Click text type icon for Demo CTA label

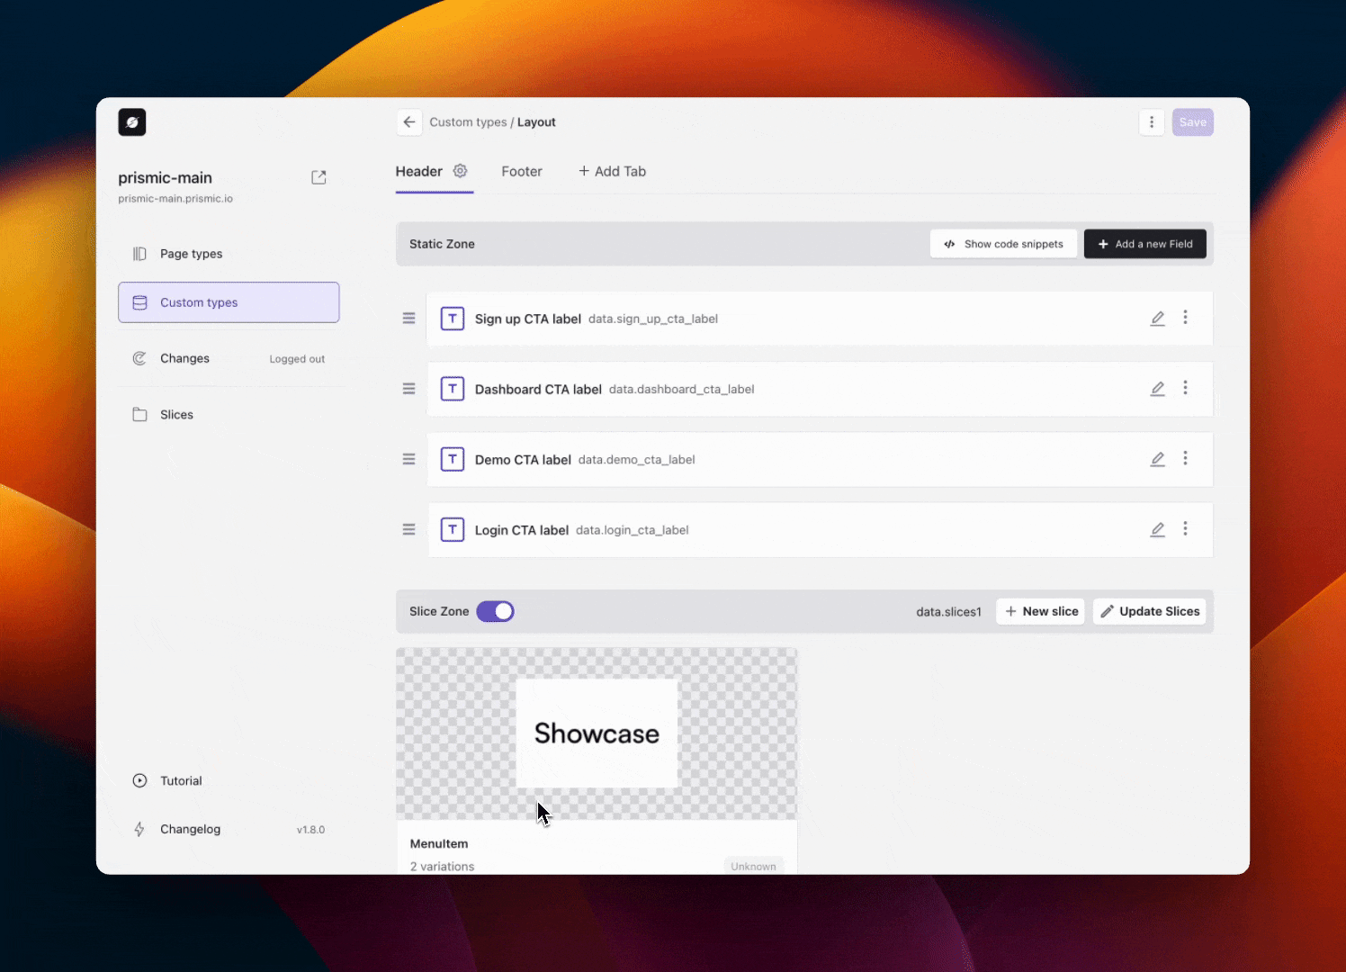pos(453,459)
